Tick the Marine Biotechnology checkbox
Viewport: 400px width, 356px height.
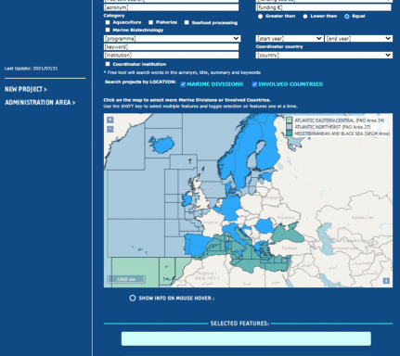click(108, 30)
